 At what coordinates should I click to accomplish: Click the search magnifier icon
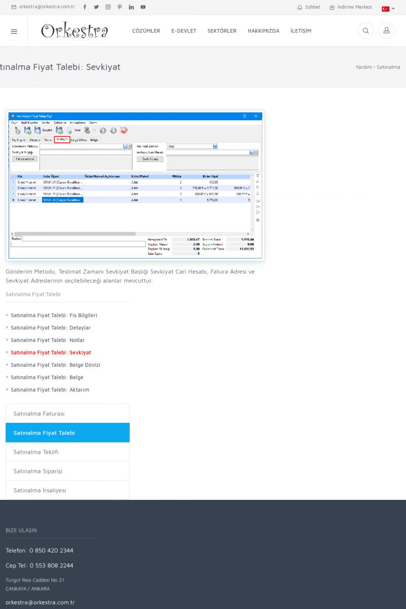click(x=365, y=31)
